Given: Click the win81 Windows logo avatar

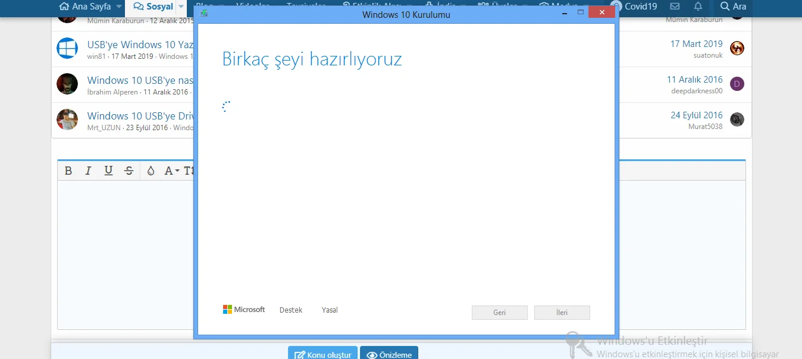Looking at the screenshot, I should (x=67, y=48).
